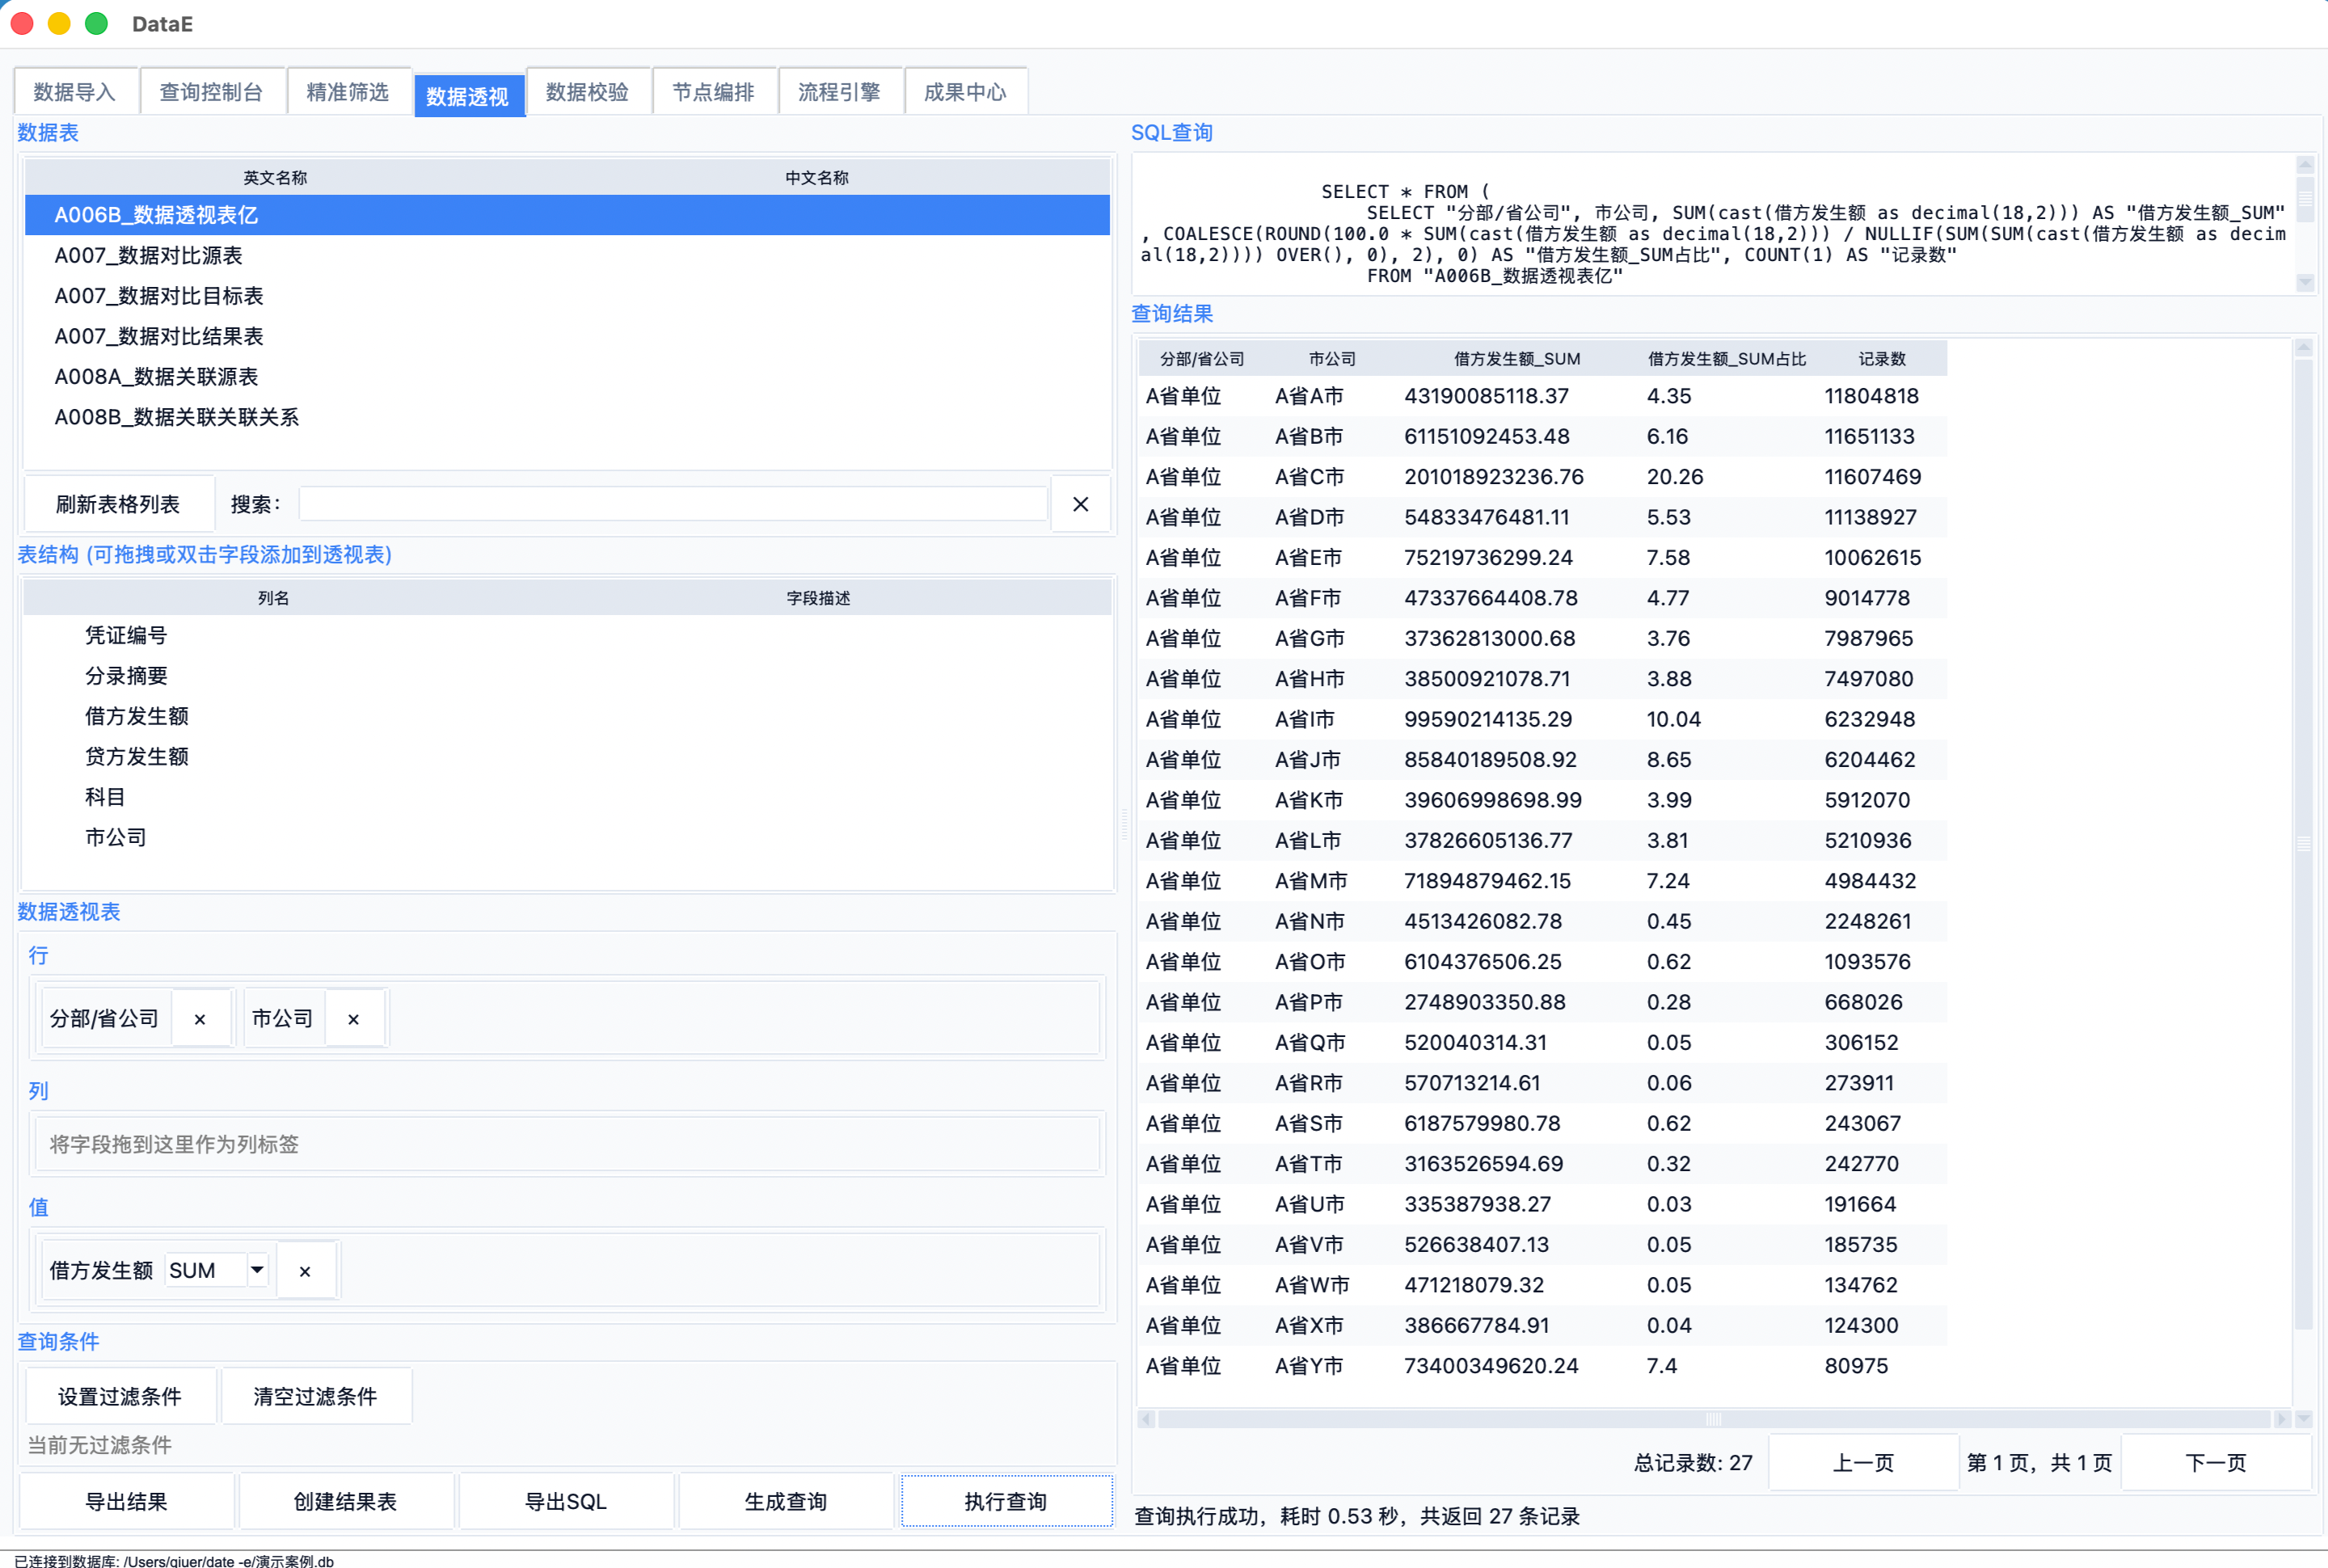Click SQL query box scroll-up arrow
The height and width of the screenshot is (1568, 2328).
2305,164
